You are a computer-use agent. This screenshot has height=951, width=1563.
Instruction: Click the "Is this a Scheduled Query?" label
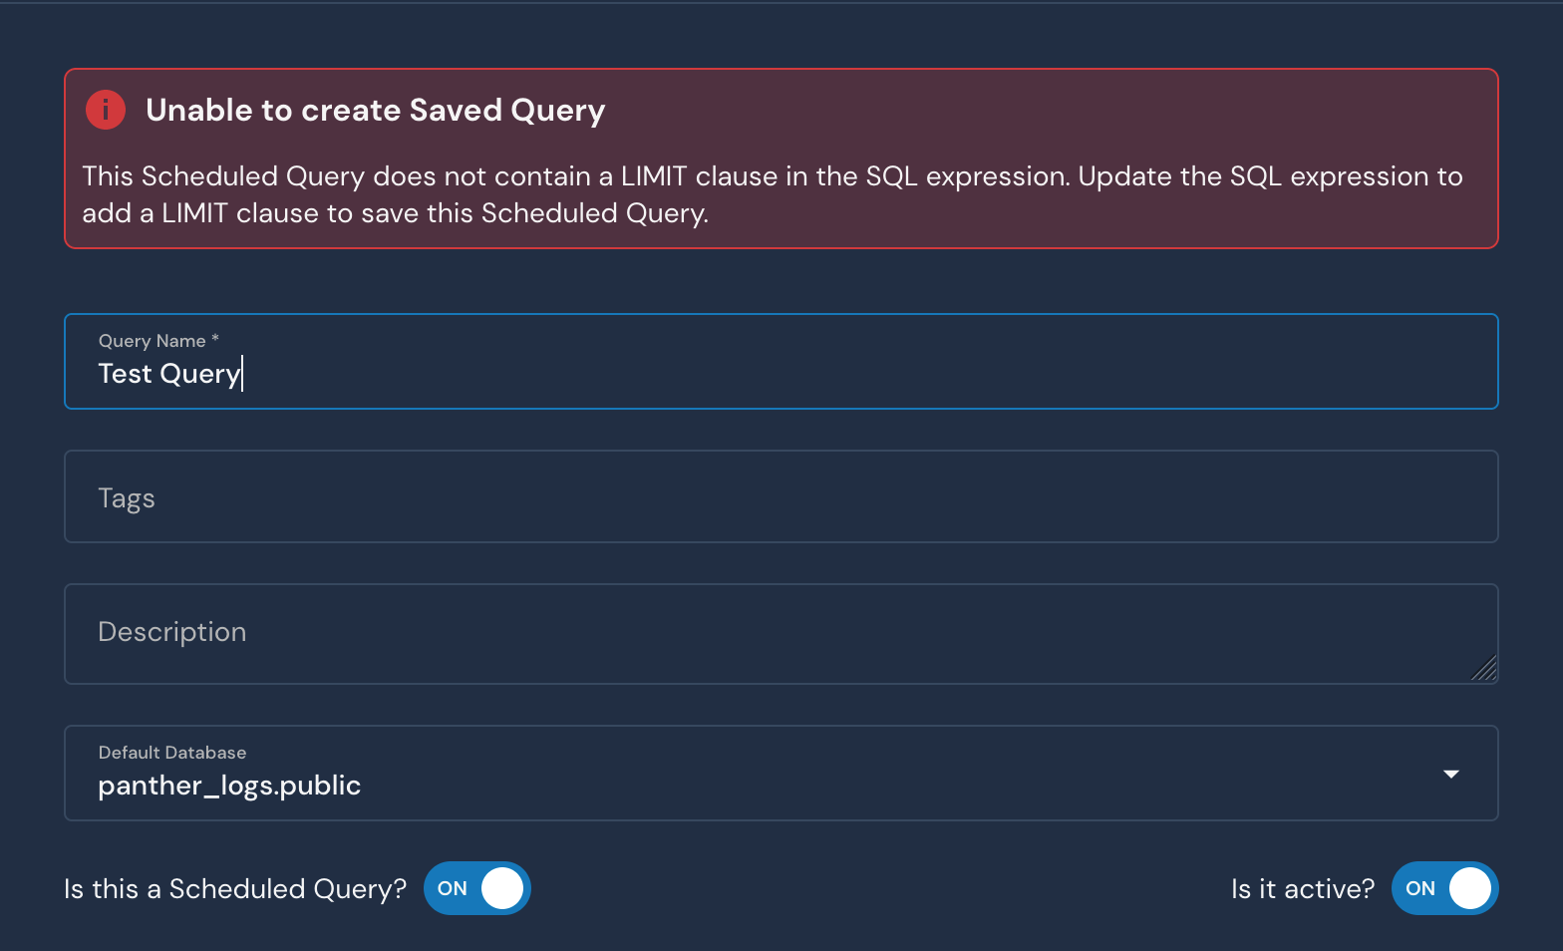pos(235,889)
